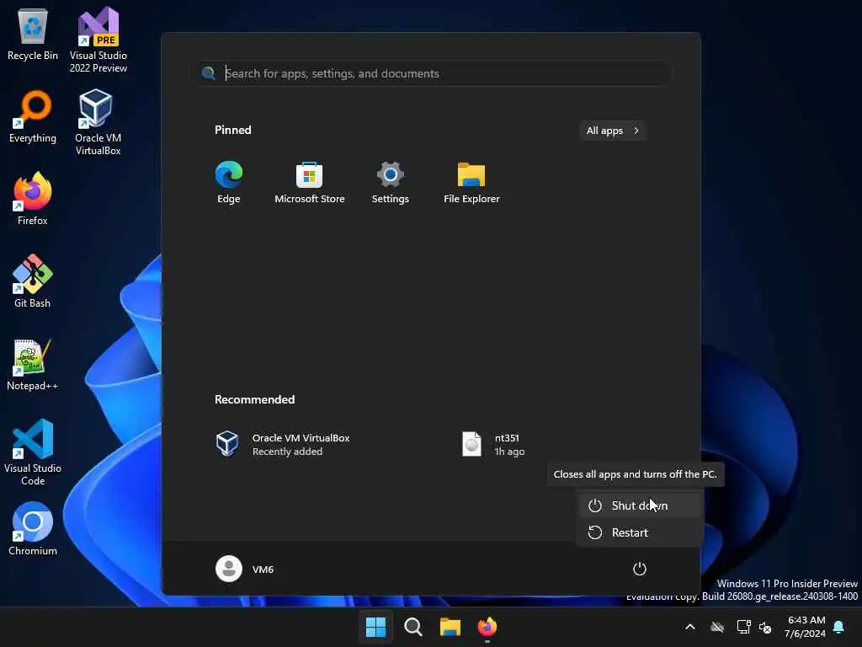This screenshot has width=862, height=647.
Task: Open the pinned Settings app
Action: click(x=391, y=183)
